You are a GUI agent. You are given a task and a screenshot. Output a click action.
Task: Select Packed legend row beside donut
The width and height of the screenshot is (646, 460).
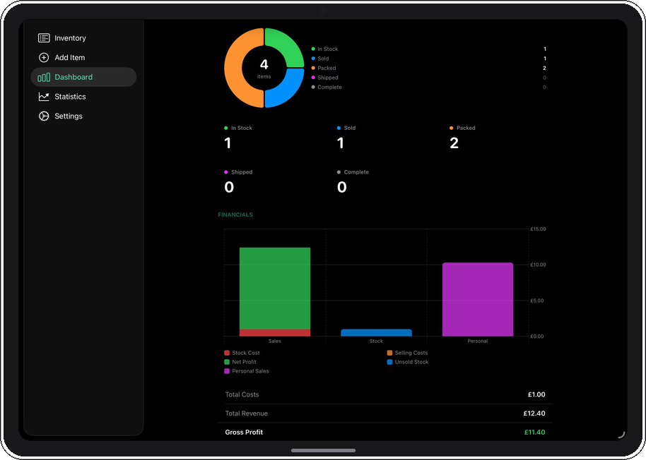coord(429,68)
